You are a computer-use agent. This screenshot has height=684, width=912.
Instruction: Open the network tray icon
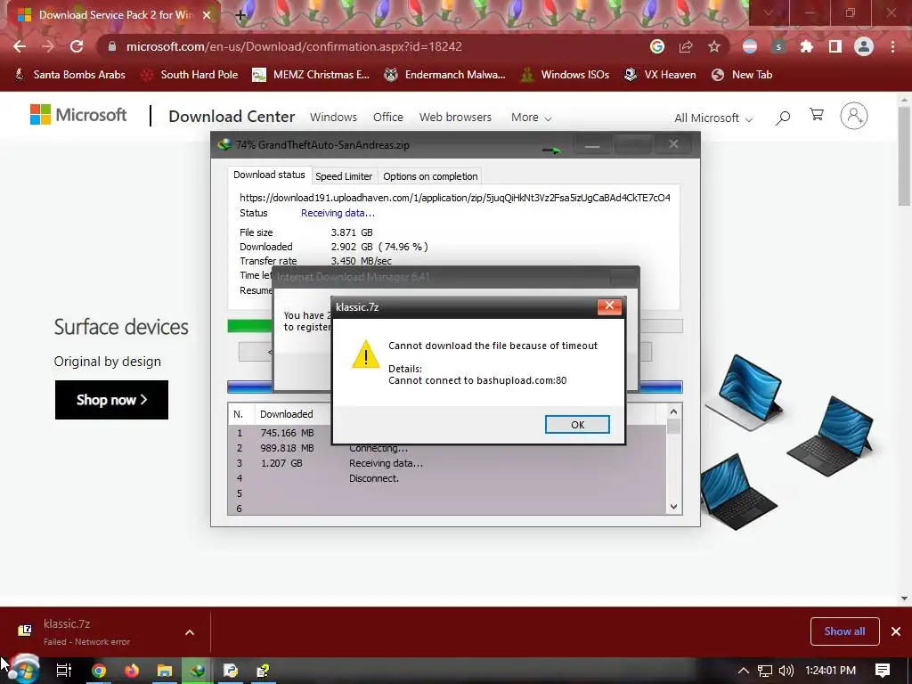(x=765, y=671)
